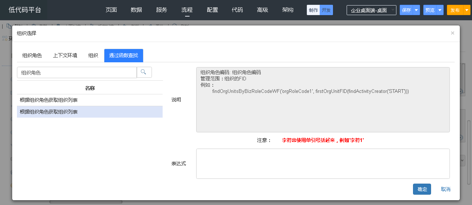Click the 组织角色 search input field
This screenshot has height=205, width=472.
[77, 73]
